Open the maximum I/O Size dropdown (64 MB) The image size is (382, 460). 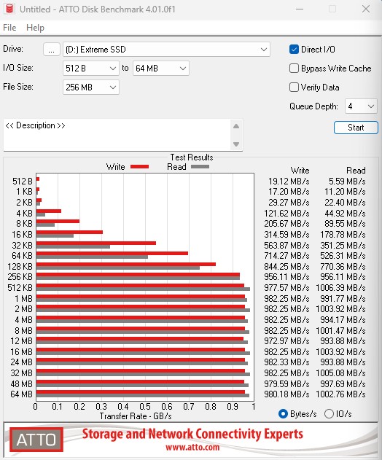pos(161,69)
